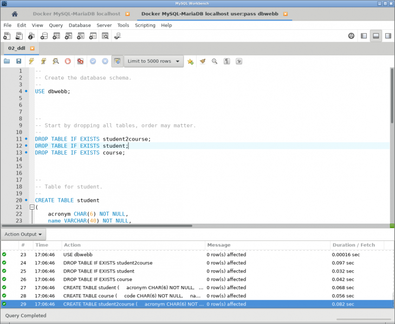Open the server inspector icon

[31, 36]
